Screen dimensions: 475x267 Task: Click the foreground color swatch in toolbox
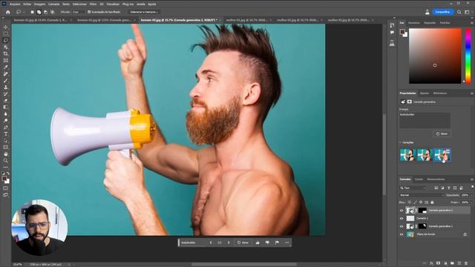(4, 179)
